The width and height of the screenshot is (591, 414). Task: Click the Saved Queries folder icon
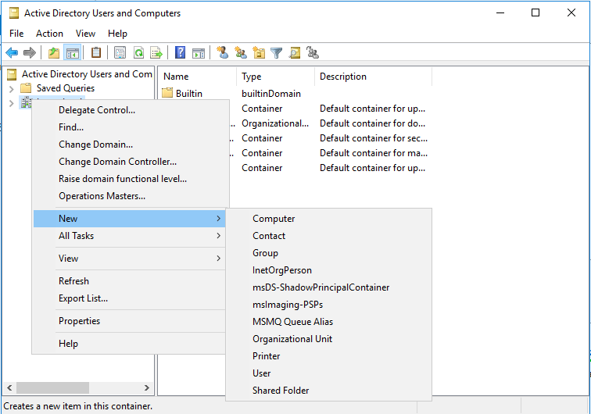pyautogui.click(x=26, y=88)
